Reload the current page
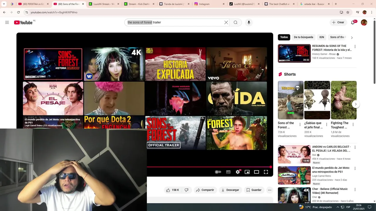Viewport: 376px width, 211px height. [19, 12]
